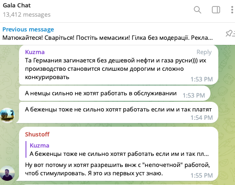
Task: Click the Shustoff sender name in red
Action: pyautogui.click(x=37, y=135)
